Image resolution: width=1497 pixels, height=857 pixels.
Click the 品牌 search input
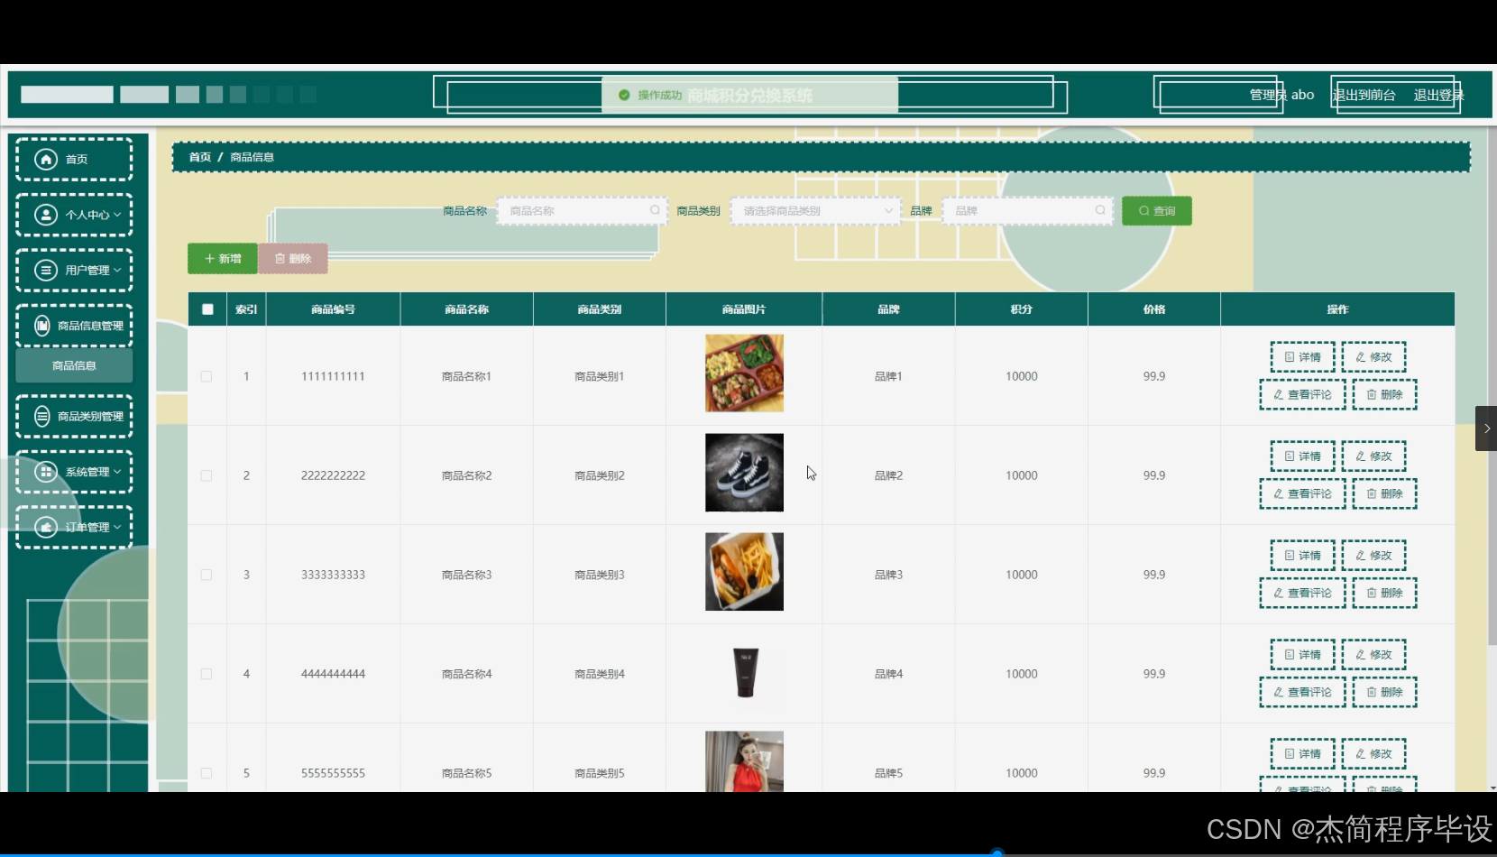point(1027,210)
